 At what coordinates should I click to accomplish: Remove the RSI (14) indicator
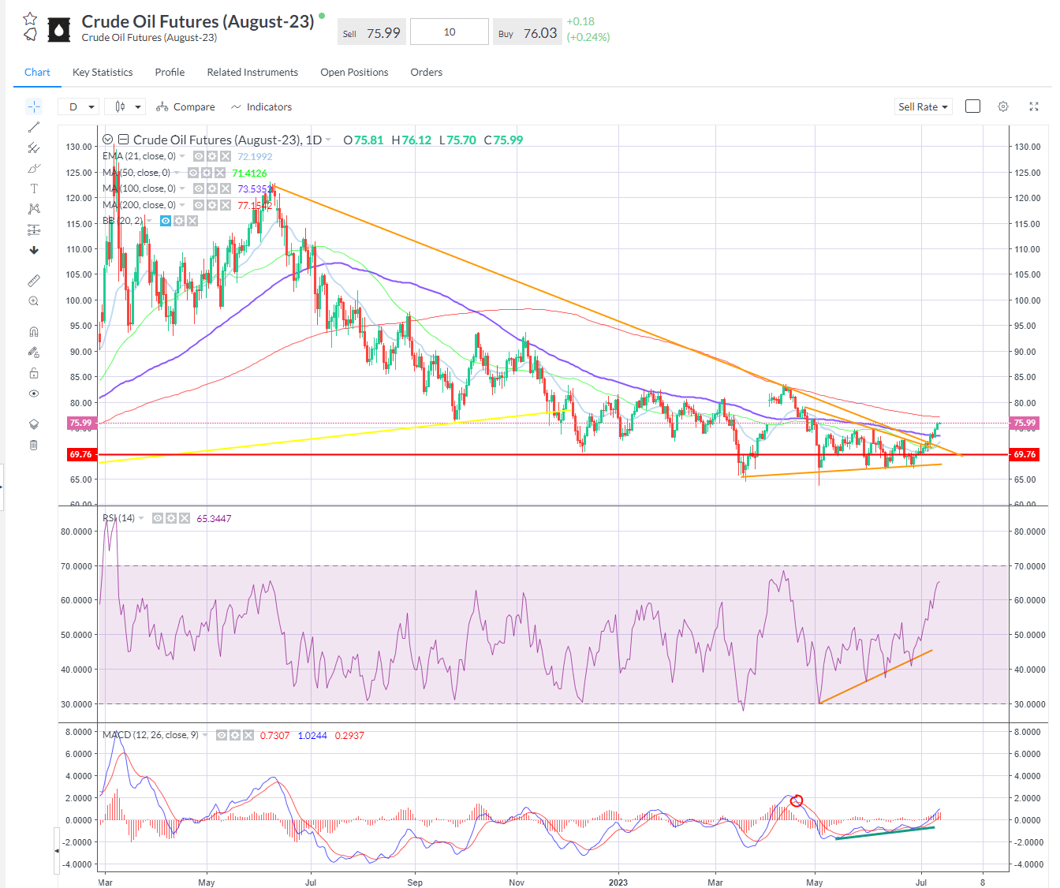185,518
